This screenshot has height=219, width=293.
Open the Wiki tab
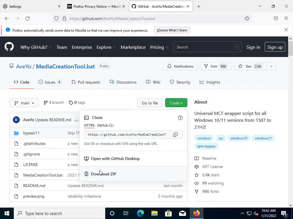153,82
